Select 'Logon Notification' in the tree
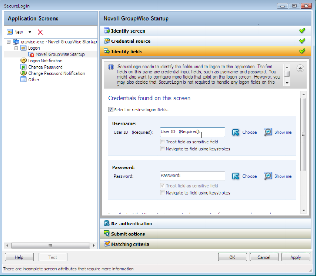Viewport: 316px width, 276px height. [x=45, y=61]
